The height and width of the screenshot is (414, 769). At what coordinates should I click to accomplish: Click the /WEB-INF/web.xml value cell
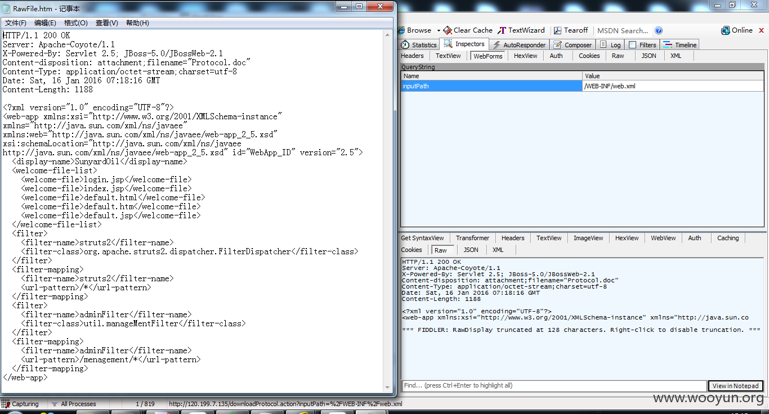point(673,86)
